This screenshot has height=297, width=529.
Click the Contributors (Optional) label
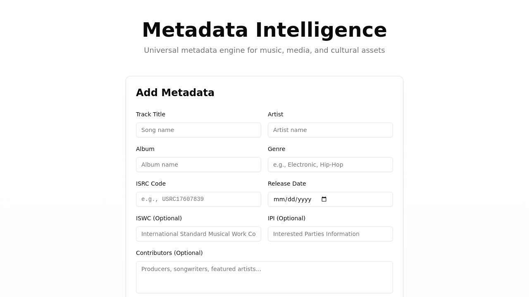(x=169, y=253)
